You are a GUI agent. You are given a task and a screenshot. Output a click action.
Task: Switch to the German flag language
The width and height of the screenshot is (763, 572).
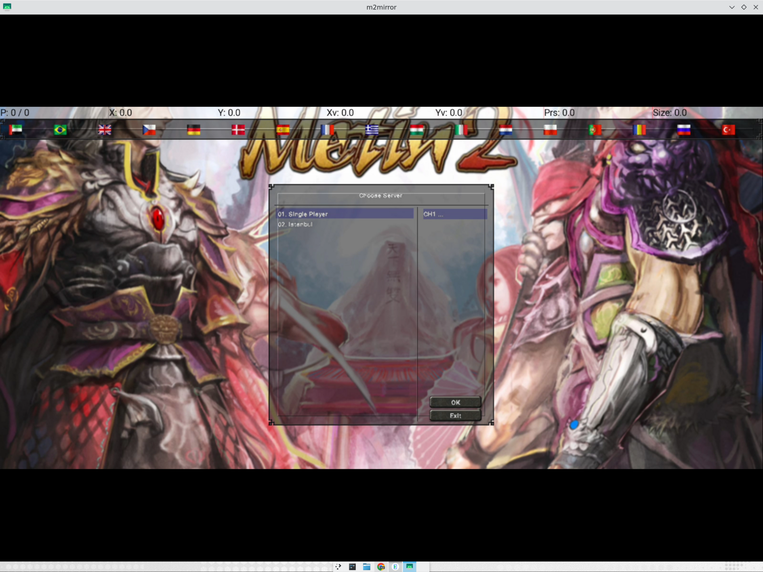(194, 130)
